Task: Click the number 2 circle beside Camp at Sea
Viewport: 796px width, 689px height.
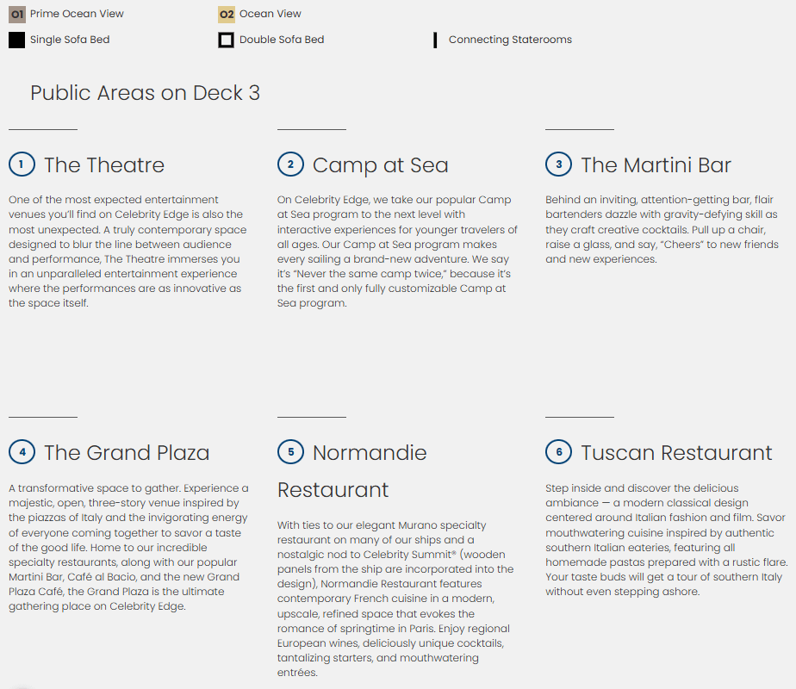Action: coord(290,164)
